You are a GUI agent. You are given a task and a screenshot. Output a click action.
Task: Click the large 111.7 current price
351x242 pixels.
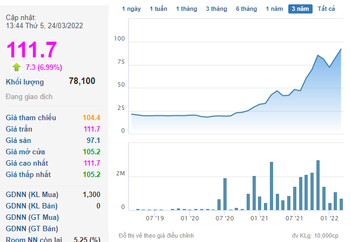tap(31, 50)
